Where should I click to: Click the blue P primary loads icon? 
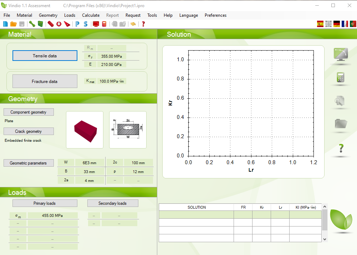click(77, 24)
